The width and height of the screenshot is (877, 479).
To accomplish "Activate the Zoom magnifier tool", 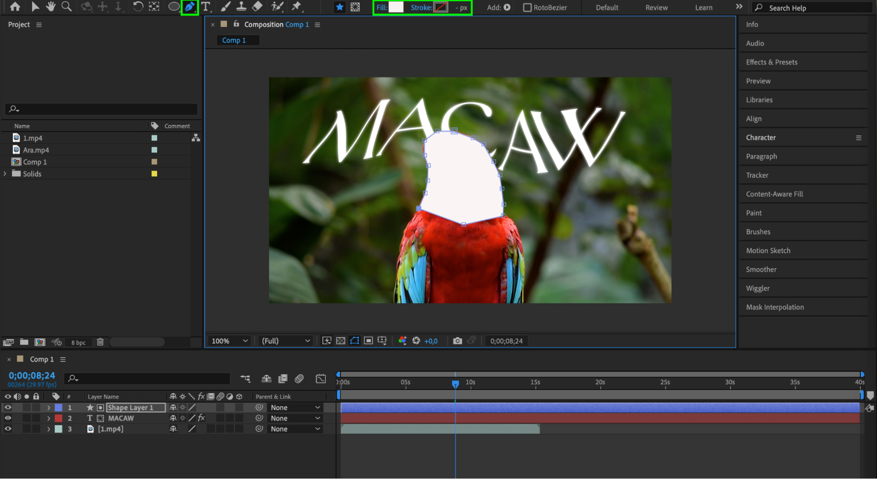I will point(67,7).
